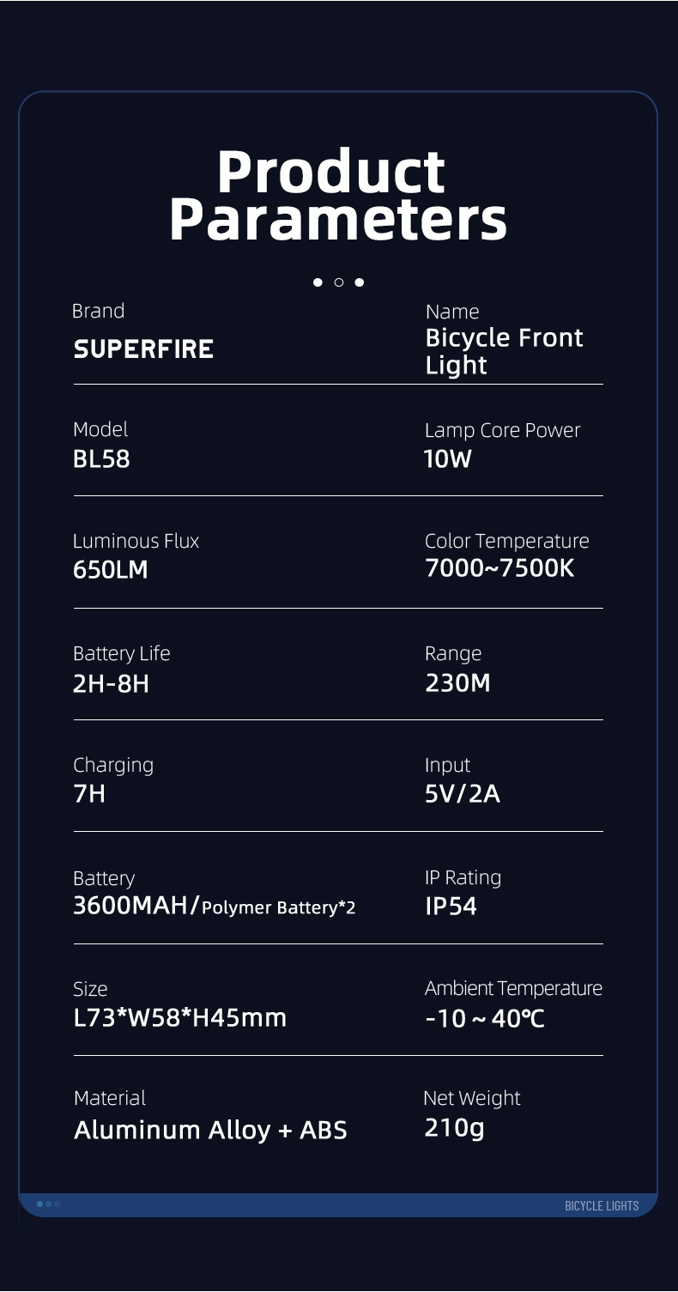The height and width of the screenshot is (1292, 678).
Task: Select the last filled dot under Product Parameters
Action: [360, 282]
